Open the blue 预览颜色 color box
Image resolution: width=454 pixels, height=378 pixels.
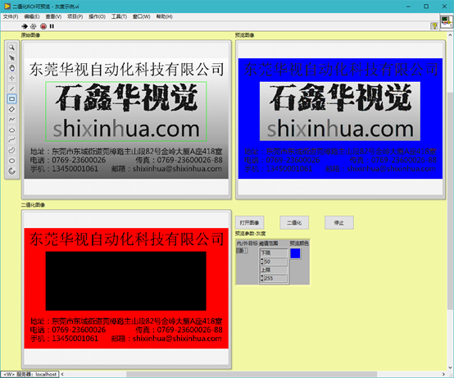295,253
